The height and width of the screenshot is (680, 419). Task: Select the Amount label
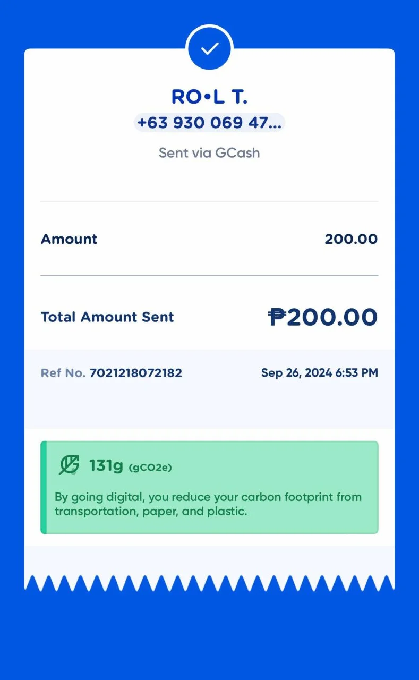[69, 239]
